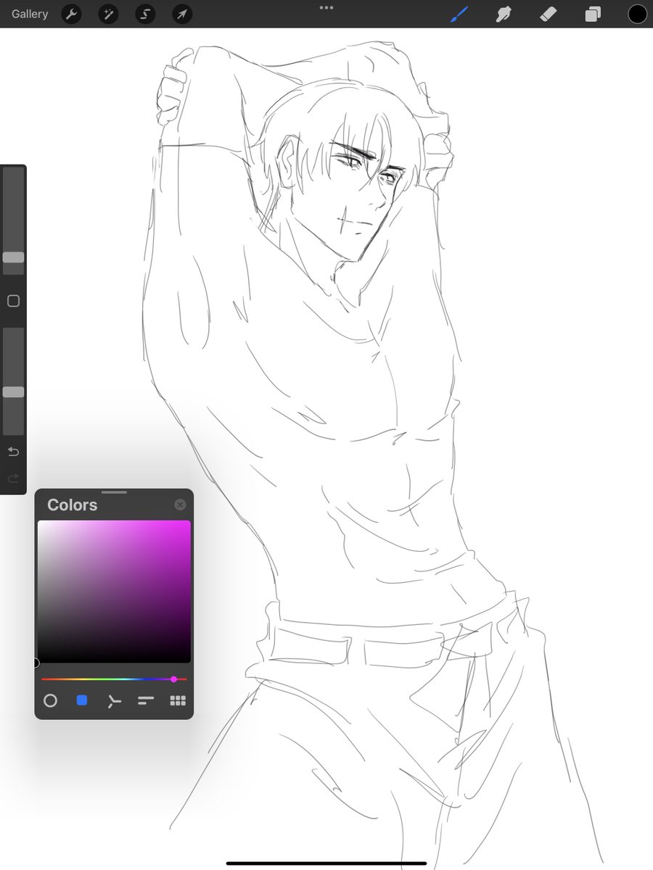The width and height of the screenshot is (653, 870).
Task: Redo the last undone stroke
Action: 13,478
